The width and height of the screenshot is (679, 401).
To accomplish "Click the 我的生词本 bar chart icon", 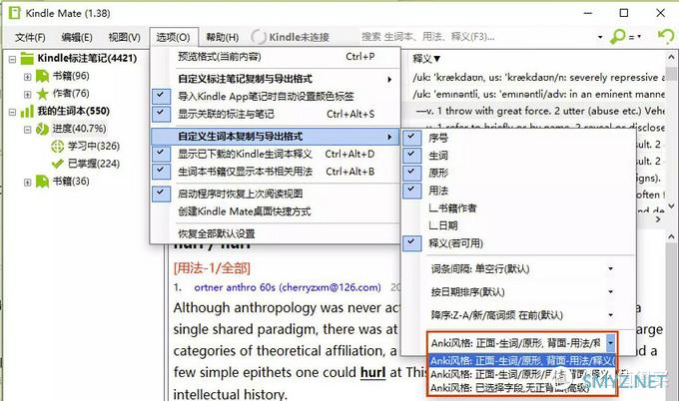I will tap(27, 111).
